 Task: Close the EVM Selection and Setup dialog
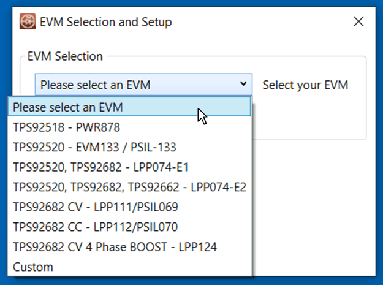pyautogui.click(x=359, y=22)
